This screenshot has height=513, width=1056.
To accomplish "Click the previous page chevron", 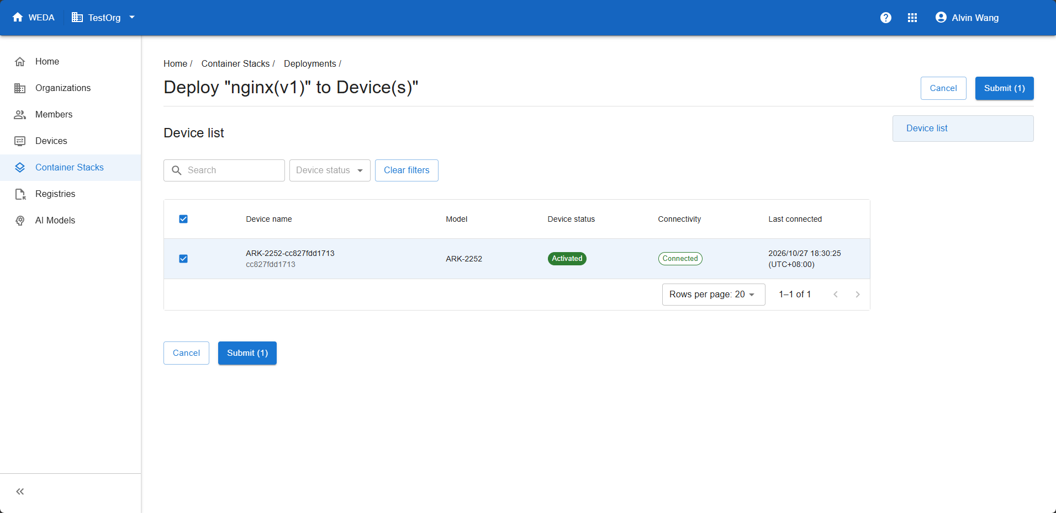I will (836, 295).
